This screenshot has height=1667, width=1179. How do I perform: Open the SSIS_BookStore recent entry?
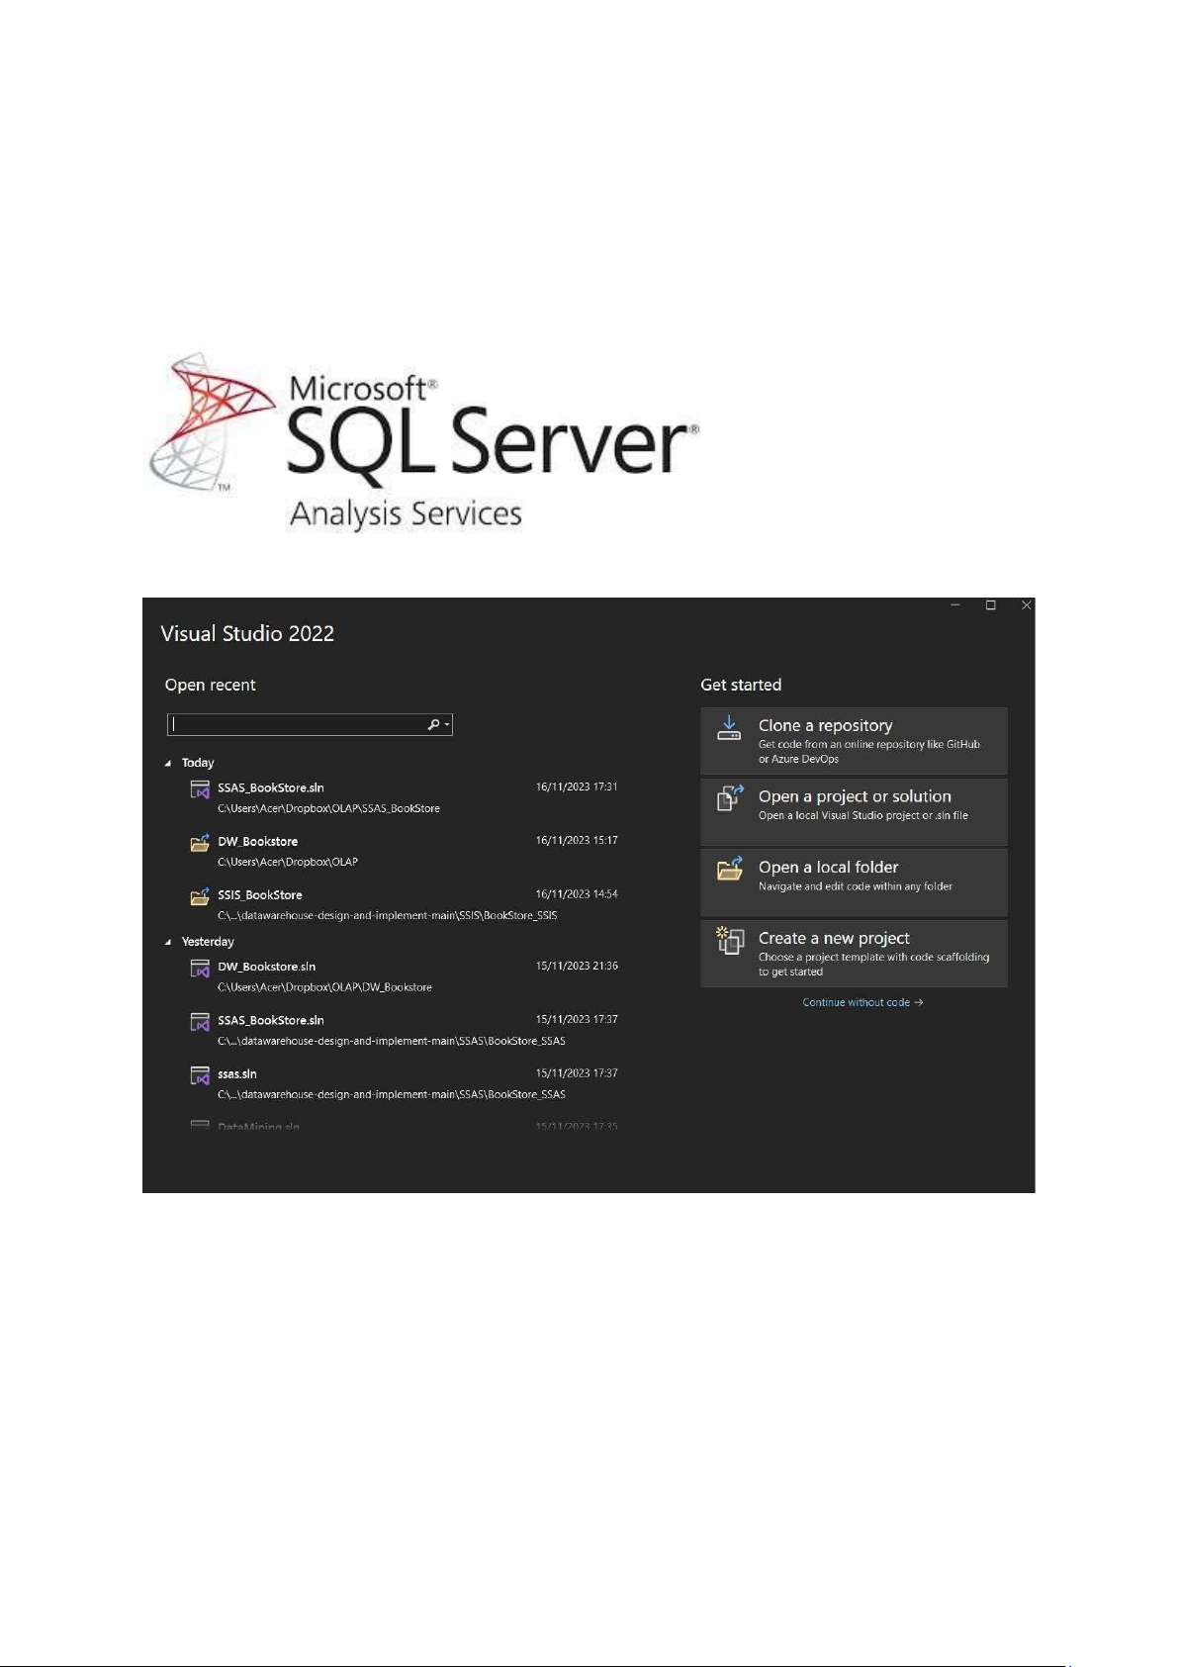pyautogui.click(x=404, y=904)
